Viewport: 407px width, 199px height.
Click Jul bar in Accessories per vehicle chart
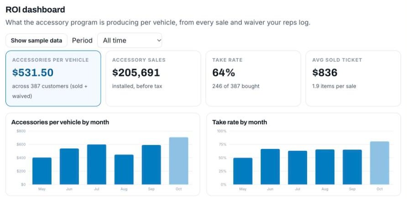[x=97, y=164]
